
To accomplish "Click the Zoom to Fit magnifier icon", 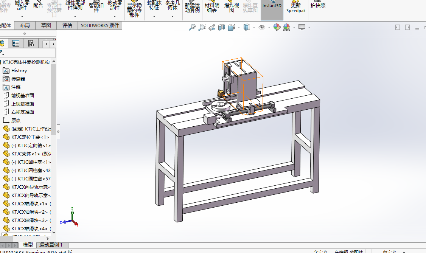I will (192, 27).
